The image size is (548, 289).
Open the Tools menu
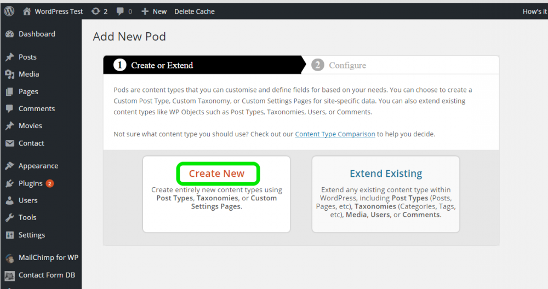[x=27, y=217]
